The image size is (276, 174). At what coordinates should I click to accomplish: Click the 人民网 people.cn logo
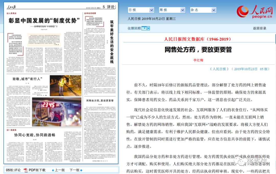pos(254,11)
